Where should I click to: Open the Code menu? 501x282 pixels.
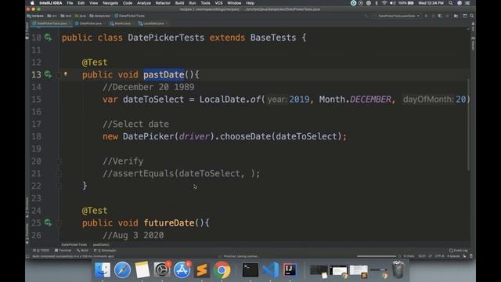pyautogui.click(x=128, y=3)
